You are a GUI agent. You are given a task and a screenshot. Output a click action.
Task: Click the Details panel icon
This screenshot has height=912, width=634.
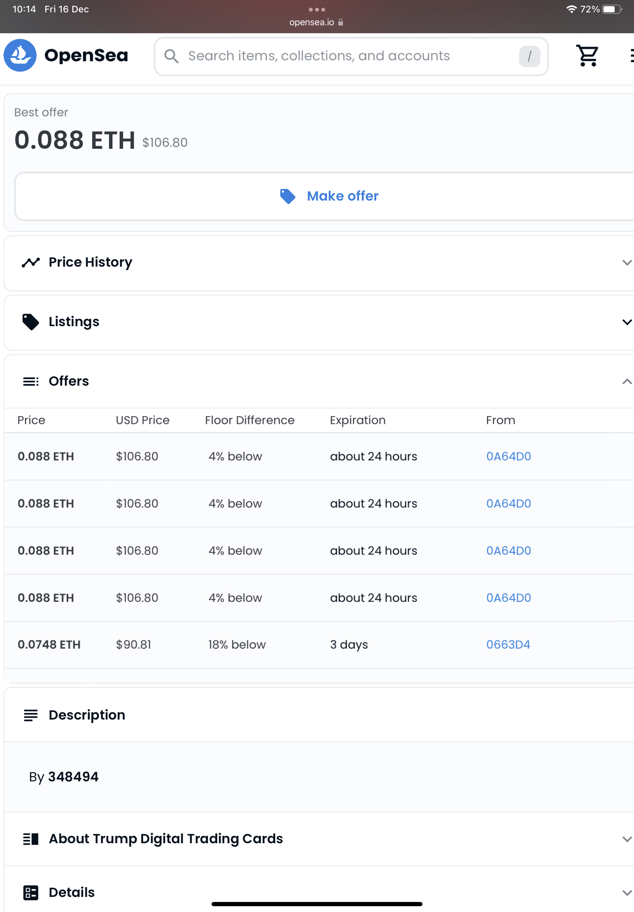pyautogui.click(x=31, y=893)
